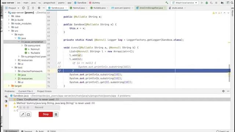Screen dimensions: 235x132
Task: Go to previous highlighted problem arrow
Action: 224,13
